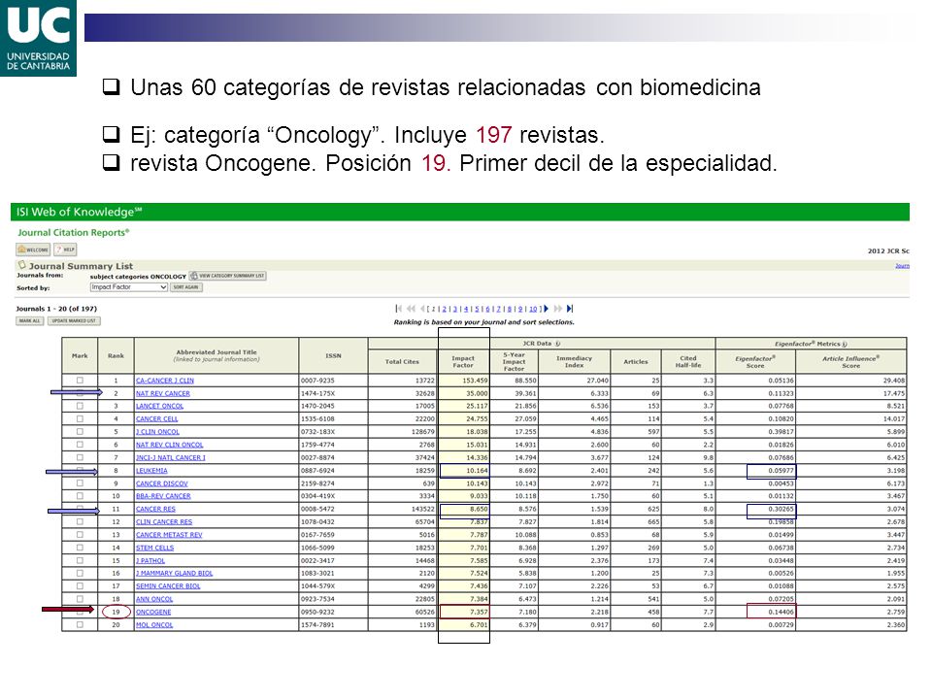Mark checkbox for CA-CANCER J CLIN

tap(80, 381)
